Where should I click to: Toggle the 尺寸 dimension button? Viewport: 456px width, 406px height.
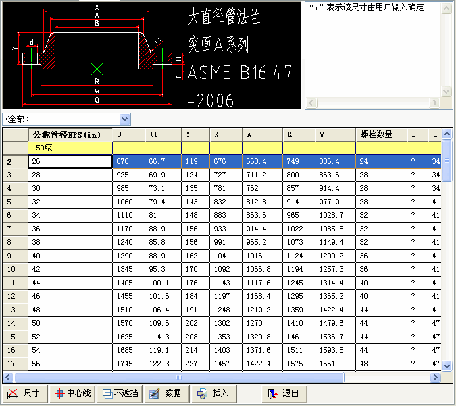pyautogui.click(x=24, y=393)
